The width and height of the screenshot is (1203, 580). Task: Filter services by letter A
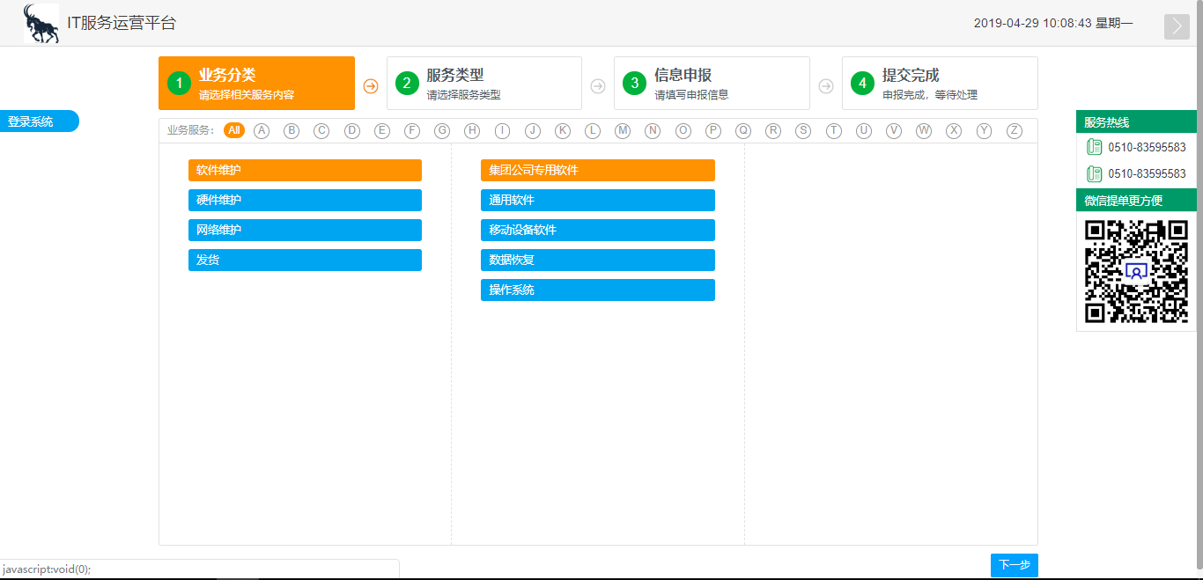pyautogui.click(x=262, y=130)
